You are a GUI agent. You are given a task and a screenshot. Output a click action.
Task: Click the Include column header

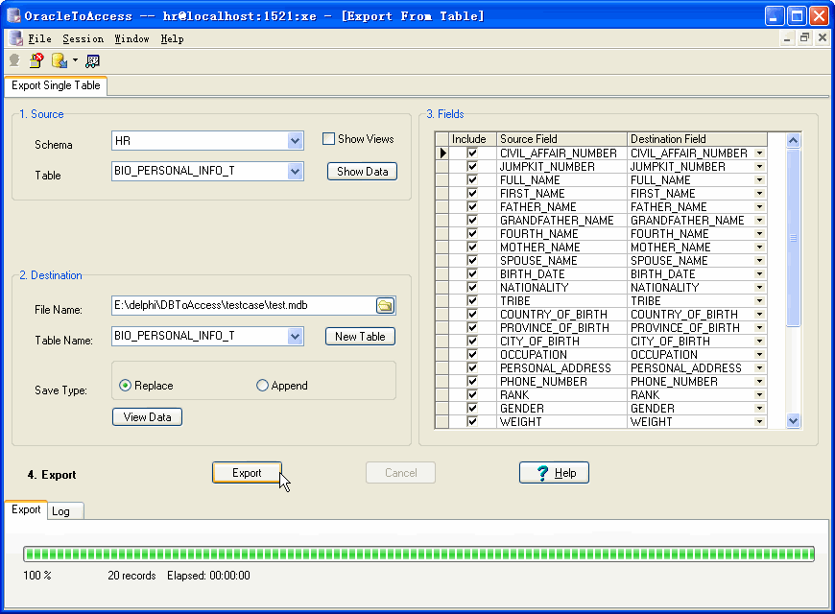[472, 139]
